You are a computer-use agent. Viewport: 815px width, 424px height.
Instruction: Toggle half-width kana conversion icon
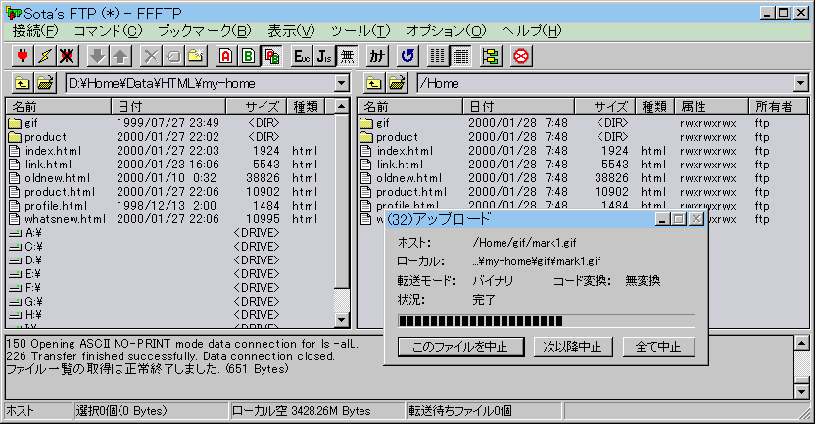coord(377,56)
